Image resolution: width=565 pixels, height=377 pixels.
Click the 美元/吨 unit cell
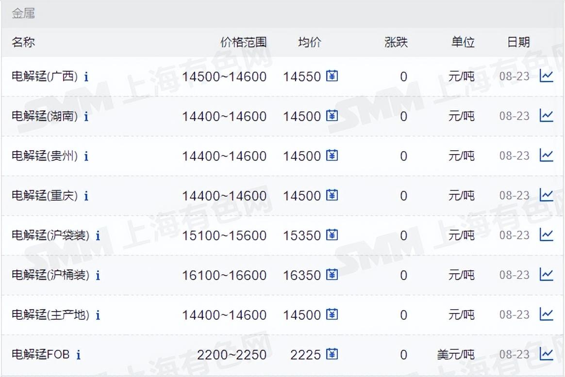point(456,355)
